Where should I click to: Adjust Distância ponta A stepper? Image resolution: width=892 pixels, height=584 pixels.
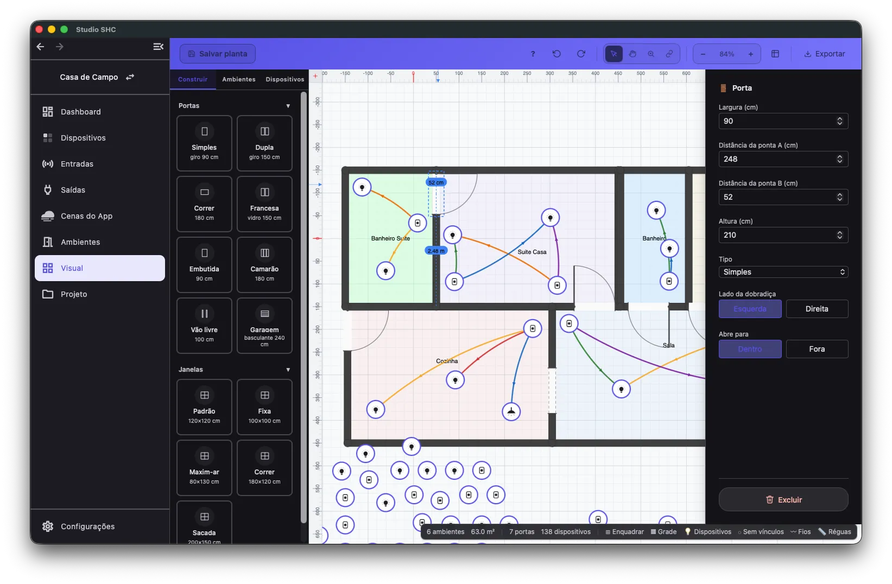[x=840, y=159]
